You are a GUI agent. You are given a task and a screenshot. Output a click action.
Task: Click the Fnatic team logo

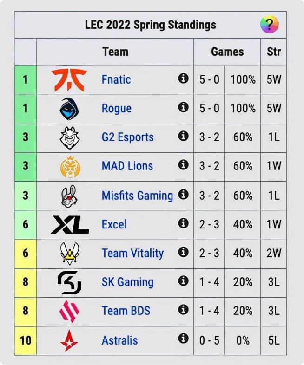[x=70, y=79]
